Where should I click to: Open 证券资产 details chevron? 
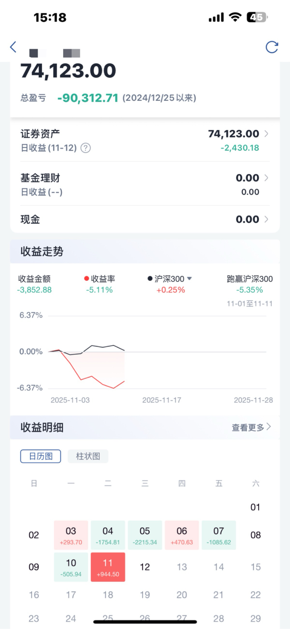(x=266, y=134)
